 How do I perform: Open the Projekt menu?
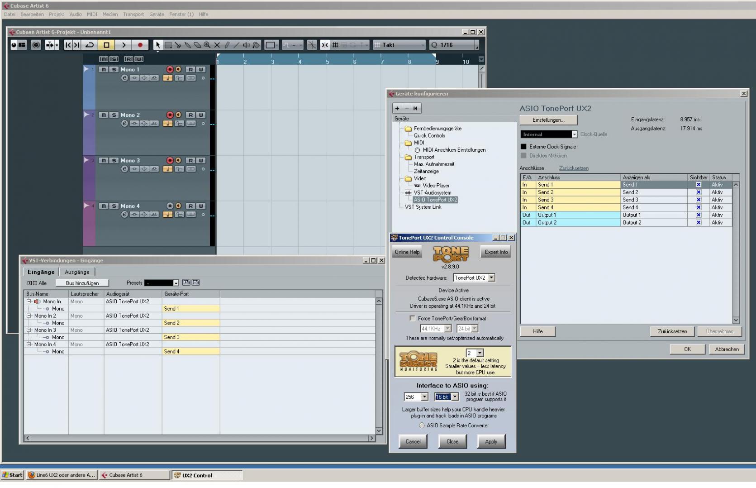tap(57, 14)
